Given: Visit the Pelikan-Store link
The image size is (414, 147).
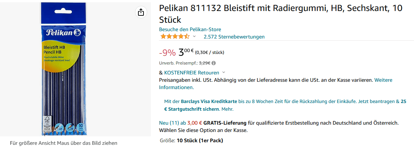Looking at the screenshot, I should tap(190, 29).
